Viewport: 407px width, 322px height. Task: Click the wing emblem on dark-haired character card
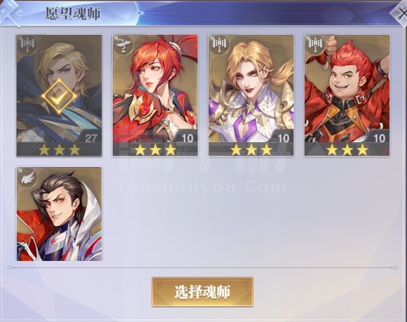27,177
